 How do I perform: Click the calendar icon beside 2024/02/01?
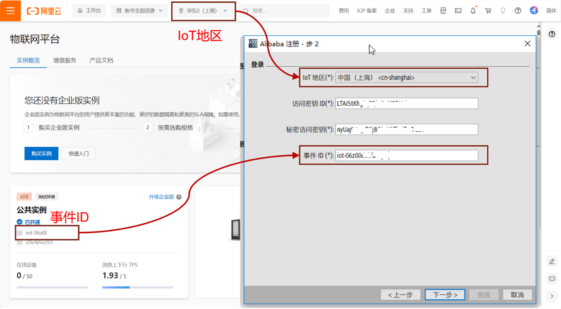click(20, 242)
